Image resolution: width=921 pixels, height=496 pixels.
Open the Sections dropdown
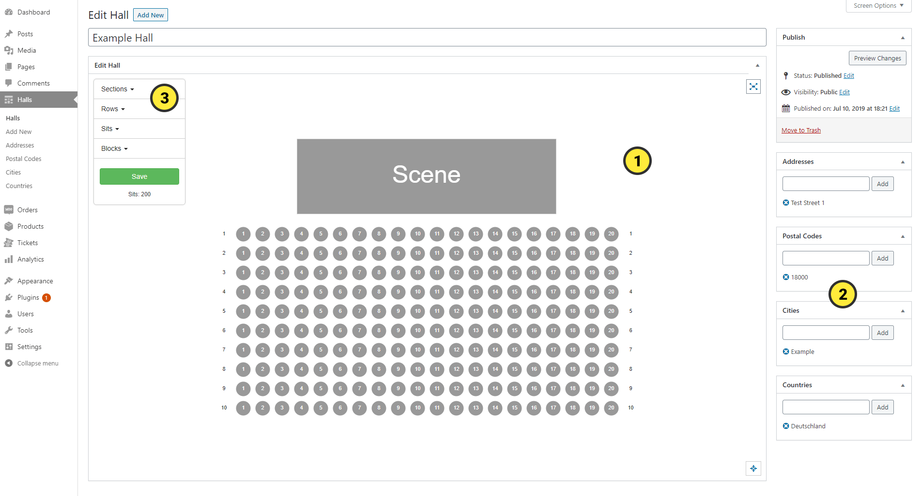(118, 89)
